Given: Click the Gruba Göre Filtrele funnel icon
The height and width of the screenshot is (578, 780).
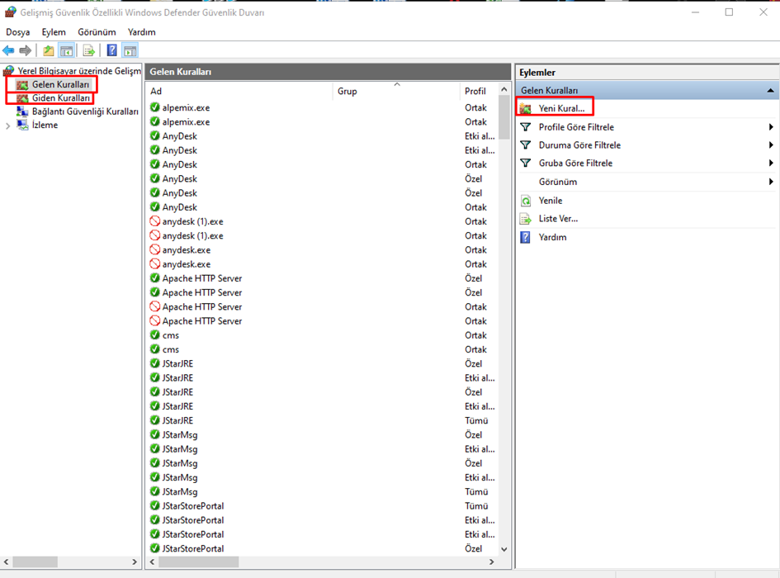Looking at the screenshot, I should tap(525, 163).
